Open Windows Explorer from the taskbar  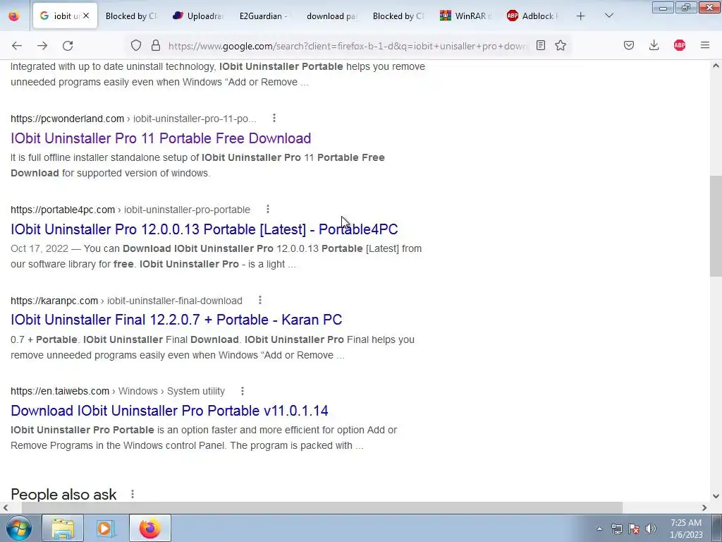[x=63, y=528]
